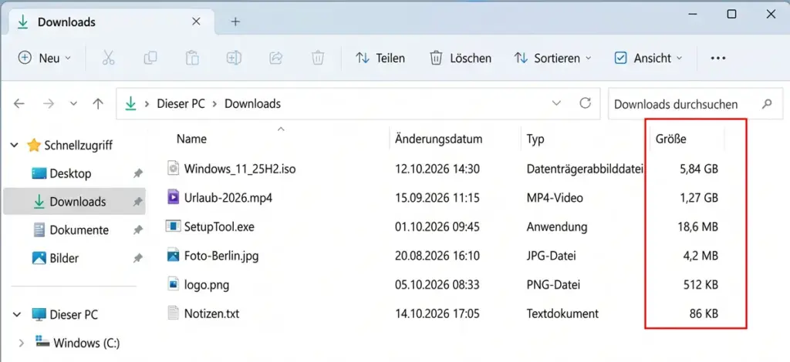Go back with the left arrow
This screenshot has height=362, width=790.
(19, 104)
